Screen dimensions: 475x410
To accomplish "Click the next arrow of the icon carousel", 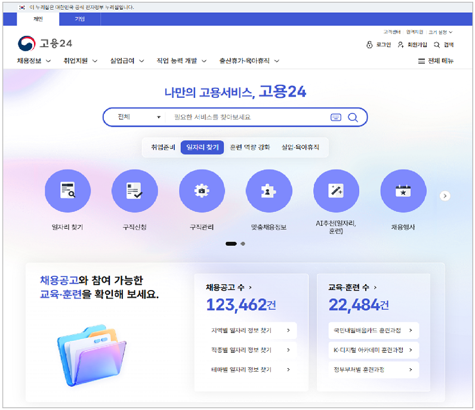I will [445, 196].
